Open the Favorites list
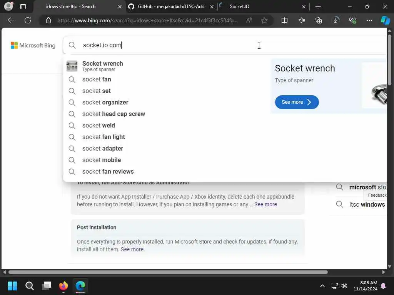Viewport: 394px width, 295px height. pyautogui.click(x=302, y=20)
